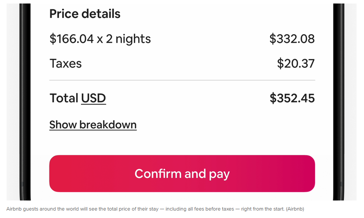This screenshot has width=364, height=218.
Task: Select the underlined USD currency link
Action: (93, 98)
